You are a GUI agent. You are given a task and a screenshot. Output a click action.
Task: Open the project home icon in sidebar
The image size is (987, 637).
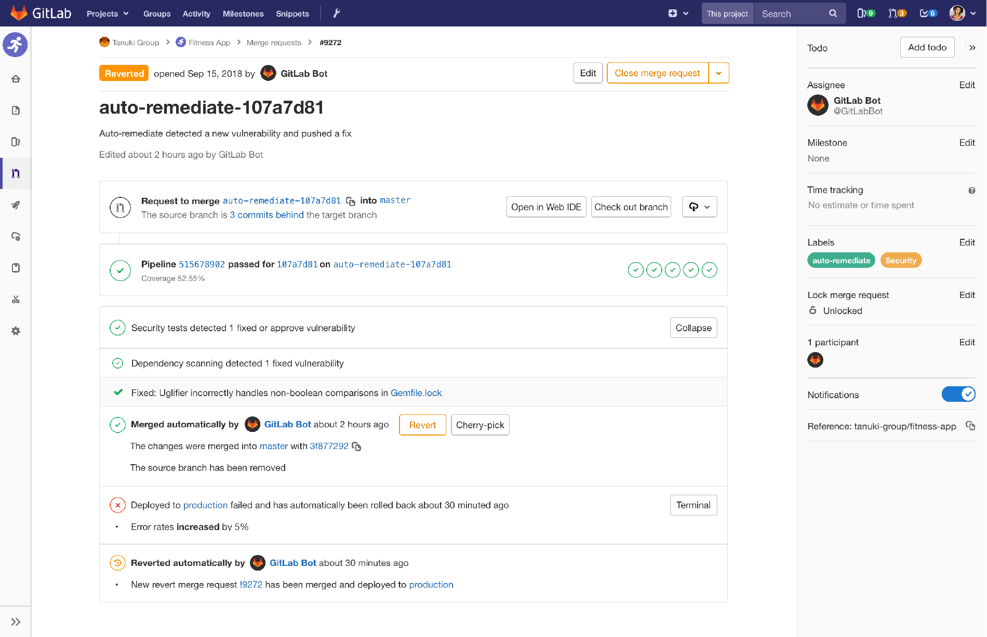tap(16, 79)
